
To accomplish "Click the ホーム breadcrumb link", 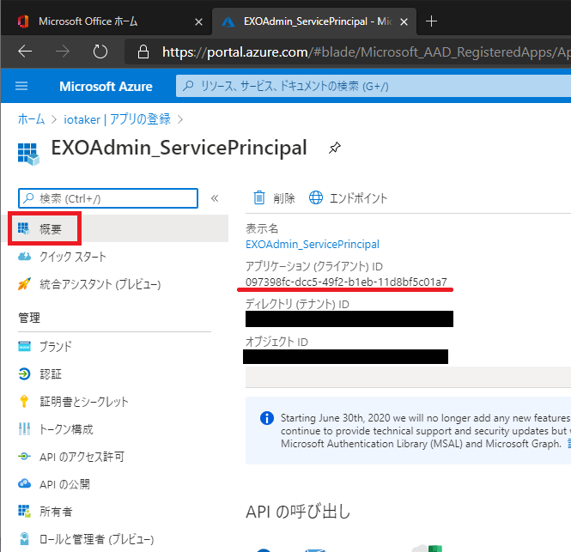I will click(32, 118).
